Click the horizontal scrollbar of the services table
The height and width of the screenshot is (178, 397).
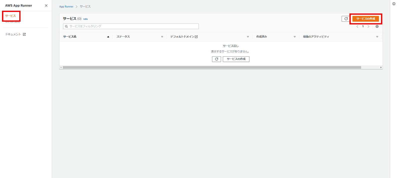click(212, 67)
